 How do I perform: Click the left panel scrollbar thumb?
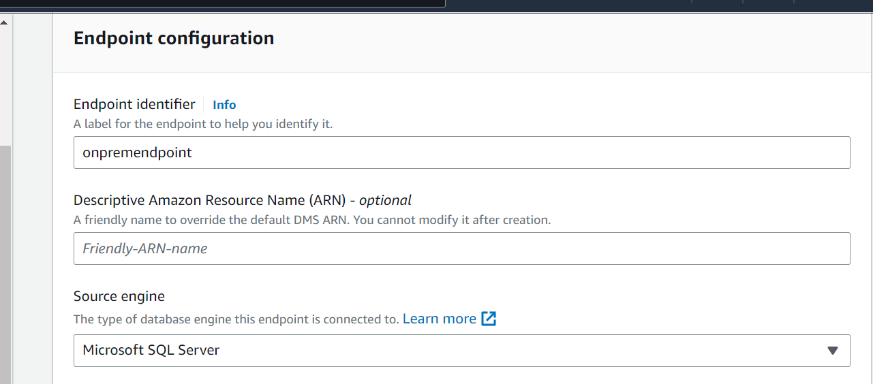tap(5, 264)
